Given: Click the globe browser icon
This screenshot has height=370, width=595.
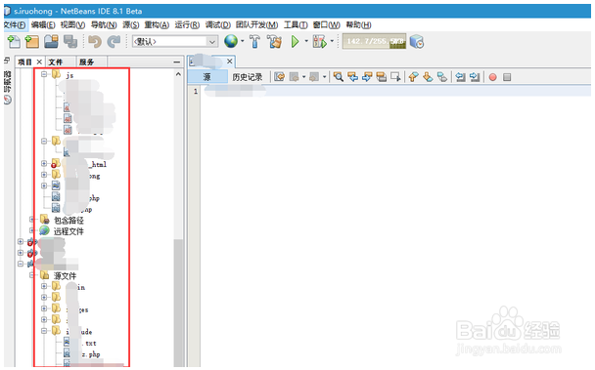Looking at the screenshot, I should click(x=231, y=41).
